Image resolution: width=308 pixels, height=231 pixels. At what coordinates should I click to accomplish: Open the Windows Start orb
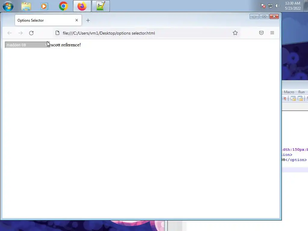pyautogui.click(x=8, y=6)
